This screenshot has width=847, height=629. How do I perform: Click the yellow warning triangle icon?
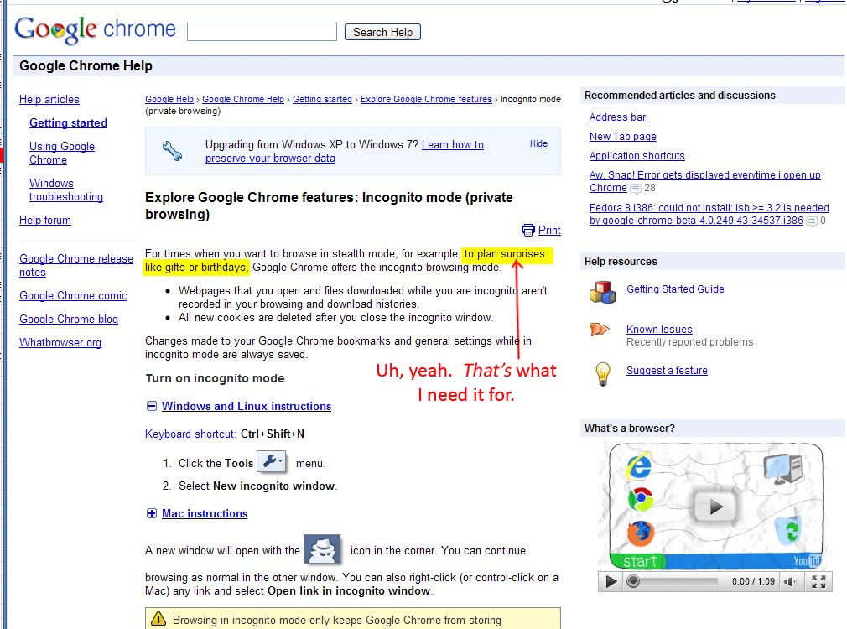tap(158, 619)
